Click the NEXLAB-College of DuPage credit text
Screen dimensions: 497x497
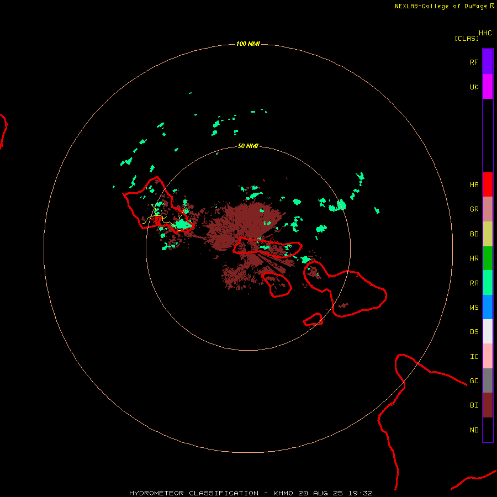click(441, 6)
